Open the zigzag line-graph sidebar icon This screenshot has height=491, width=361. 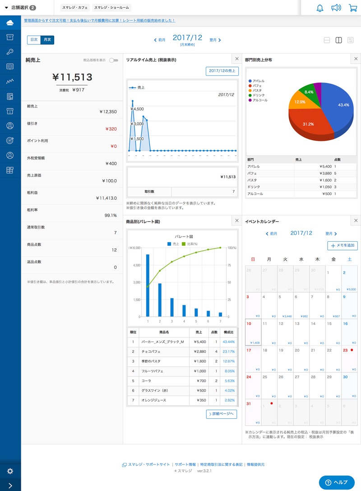point(10,81)
